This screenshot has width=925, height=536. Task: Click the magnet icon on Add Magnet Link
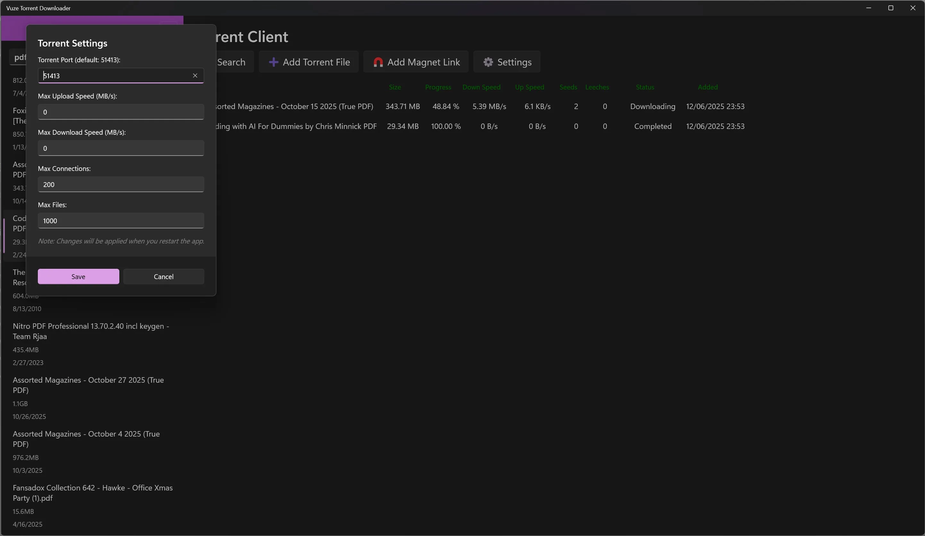(378, 62)
